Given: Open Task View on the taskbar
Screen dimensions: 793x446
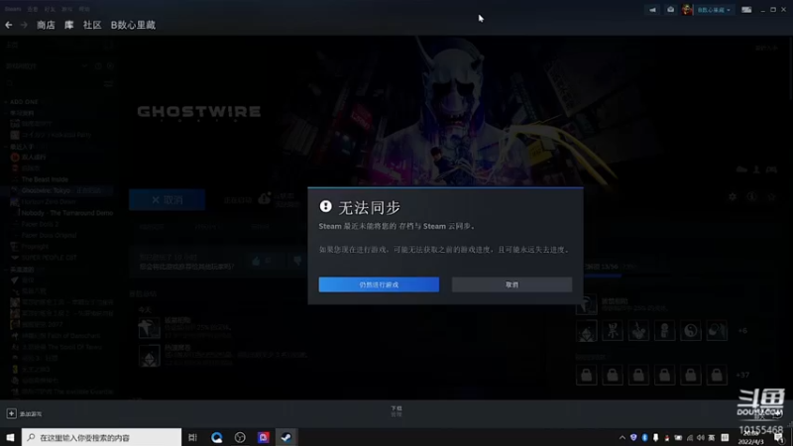Looking at the screenshot, I should tap(192, 437).
